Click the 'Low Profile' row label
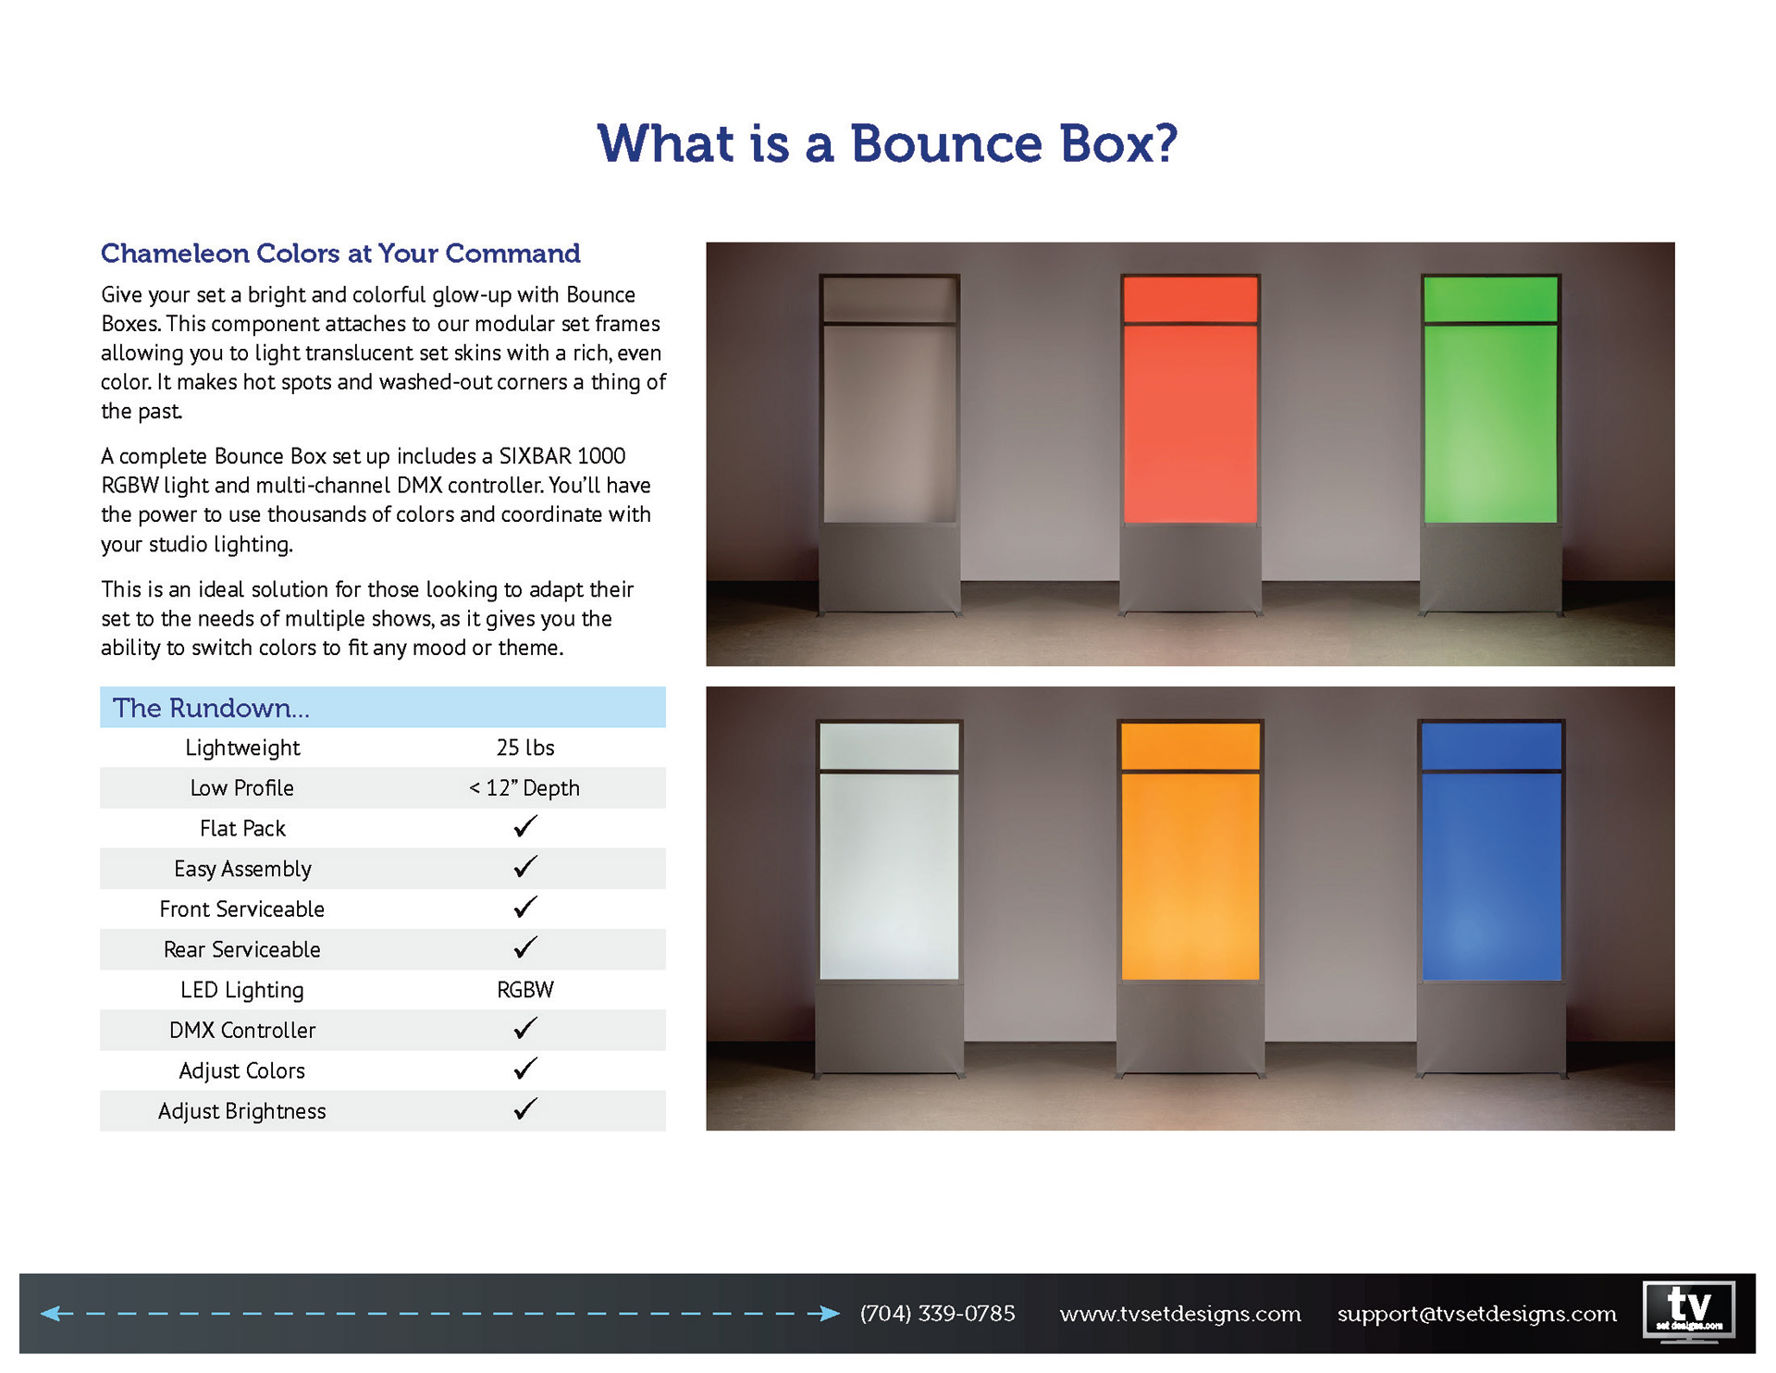Screen dimensions: 1776x1373 pyautogui.click(x=242, y=788)
